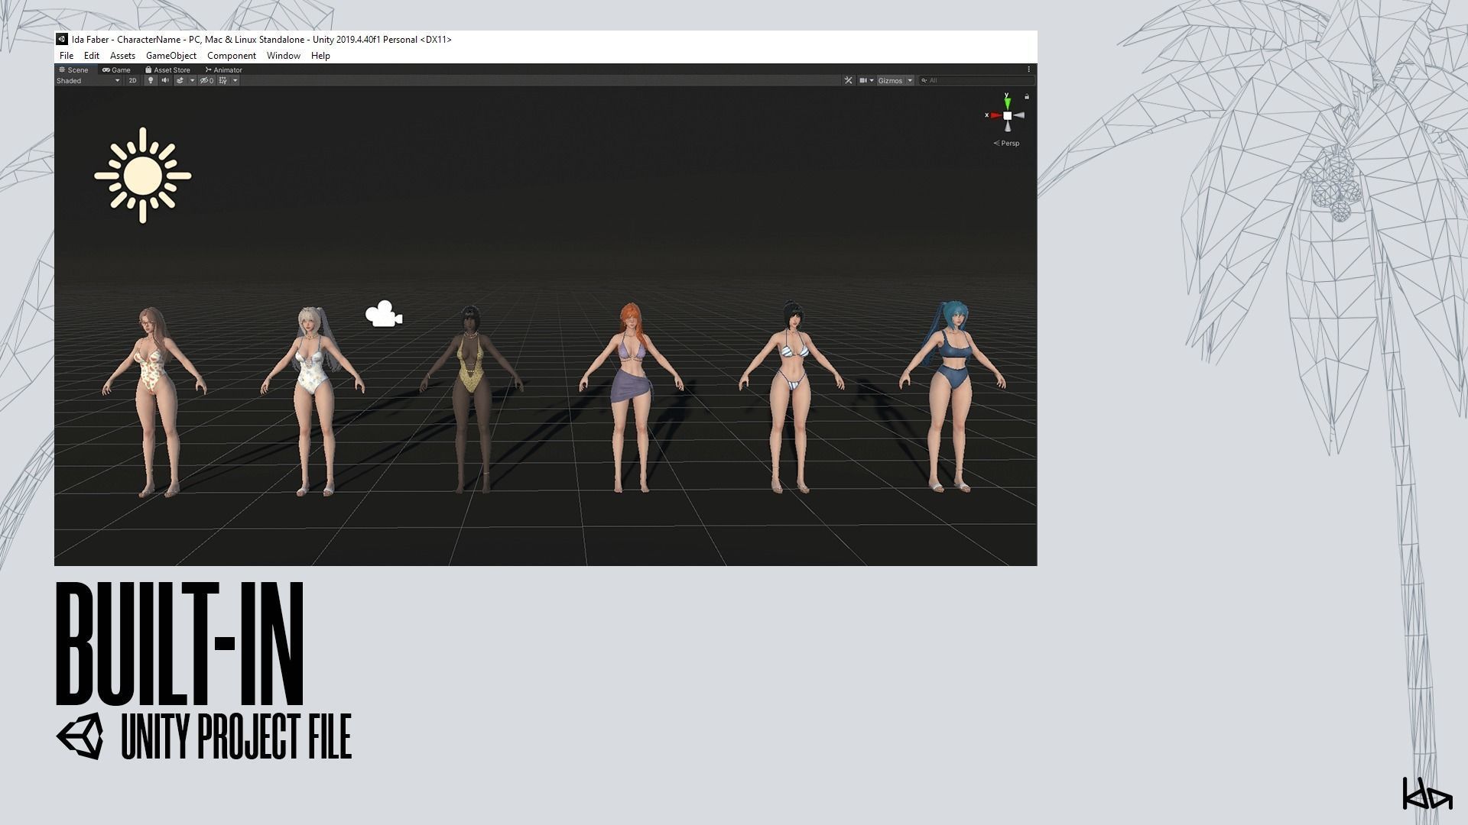Open the Window menu
The image size is (1468, 825).
click(284, 56)
